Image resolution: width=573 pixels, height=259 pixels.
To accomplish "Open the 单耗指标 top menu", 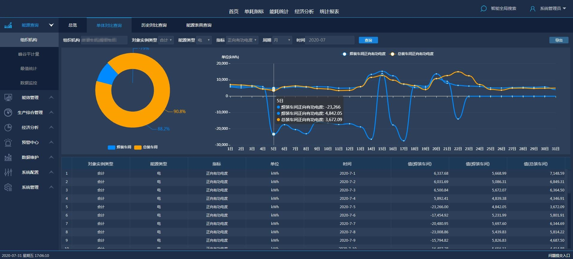I will [254, 11].
